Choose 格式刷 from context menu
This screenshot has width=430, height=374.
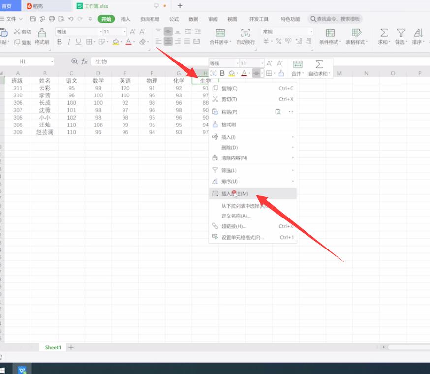pos(252,125)
